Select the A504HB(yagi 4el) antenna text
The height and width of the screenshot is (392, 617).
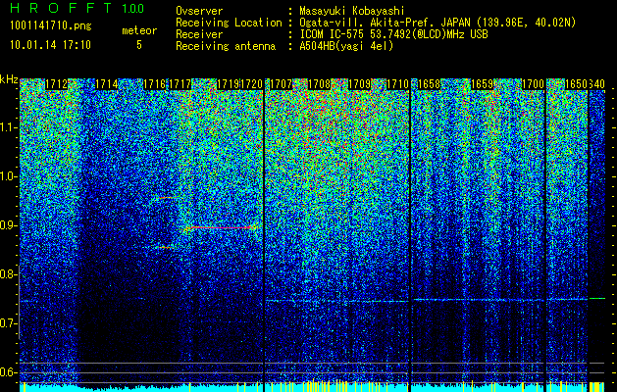click(x=346, y=46)
